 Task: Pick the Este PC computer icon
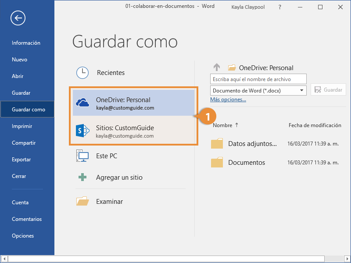(82, 156)
